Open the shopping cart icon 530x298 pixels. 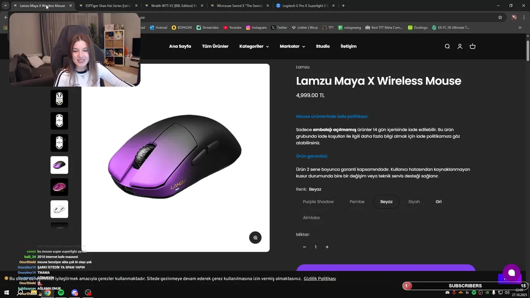click(x=472, y=46)
